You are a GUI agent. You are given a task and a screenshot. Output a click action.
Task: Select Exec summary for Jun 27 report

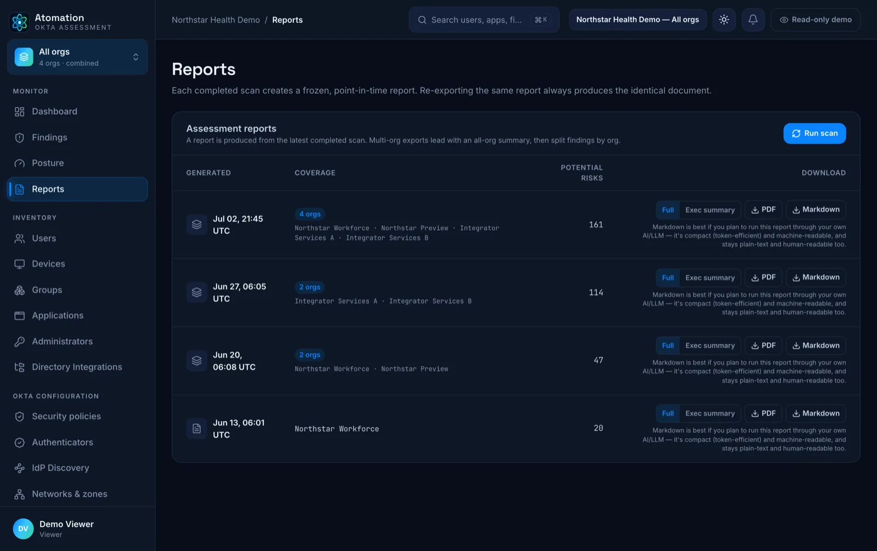point(710,278)
